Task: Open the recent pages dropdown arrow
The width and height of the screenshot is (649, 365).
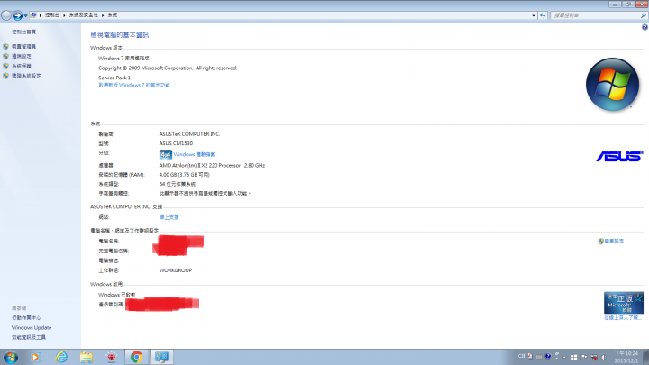Action: point(25,15)
